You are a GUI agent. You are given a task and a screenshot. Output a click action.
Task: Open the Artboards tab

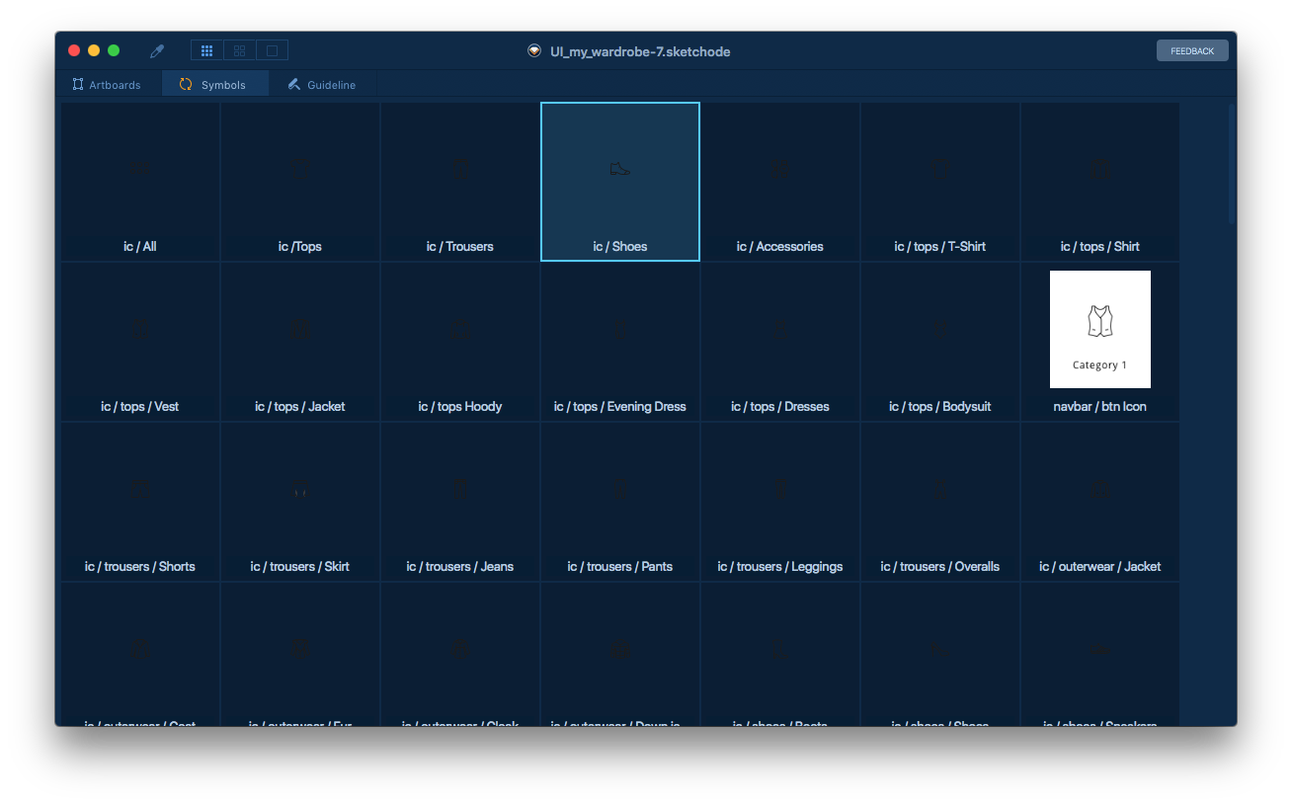[107, 85]
